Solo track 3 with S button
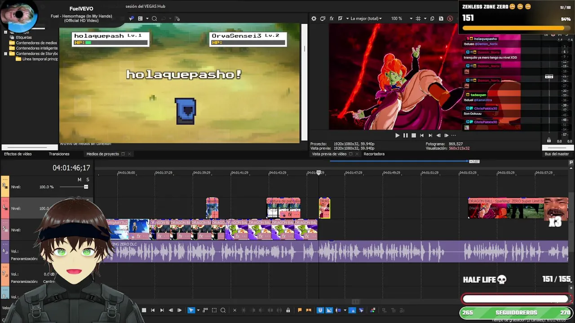 point(88,179)
